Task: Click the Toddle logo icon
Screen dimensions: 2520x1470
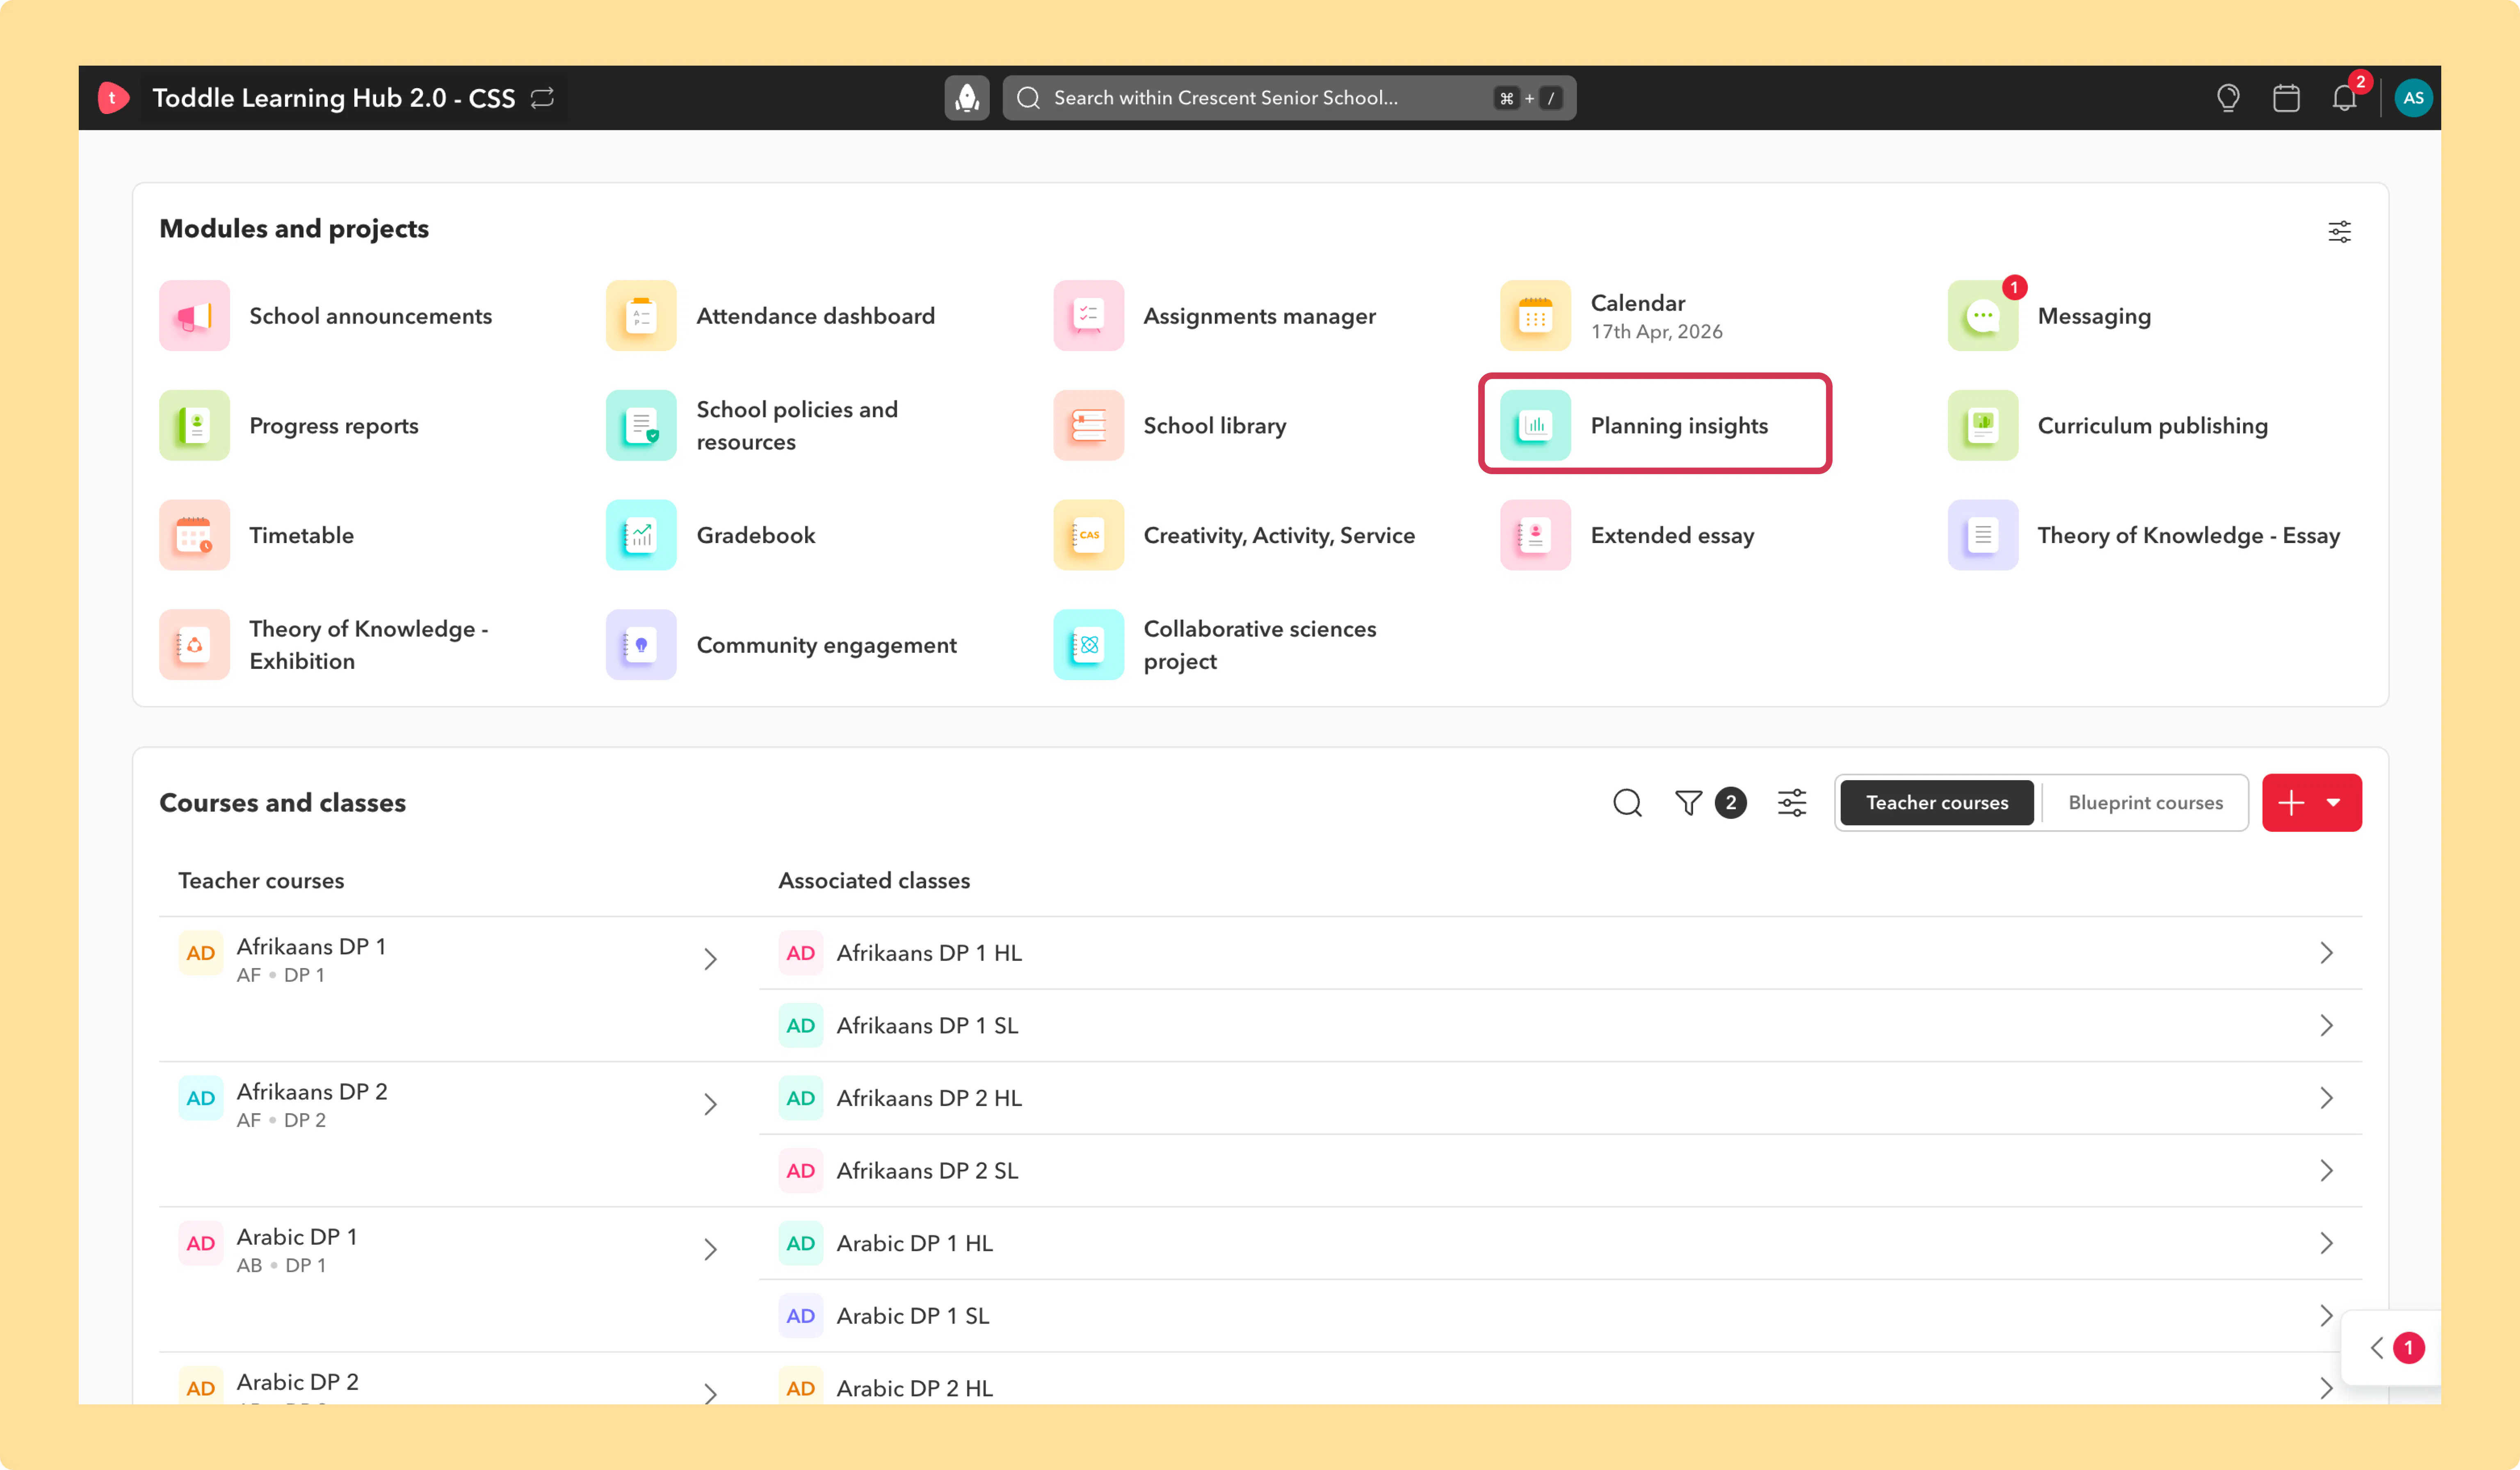Action: [x=113, y=98]
